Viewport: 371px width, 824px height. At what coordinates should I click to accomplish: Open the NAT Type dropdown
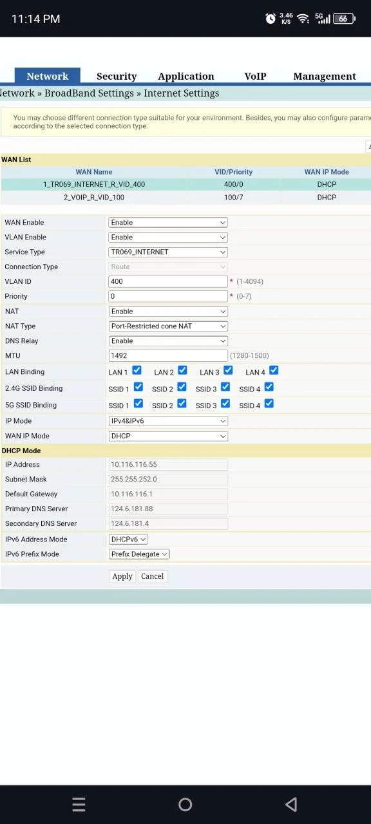click(x=168, y=326)
